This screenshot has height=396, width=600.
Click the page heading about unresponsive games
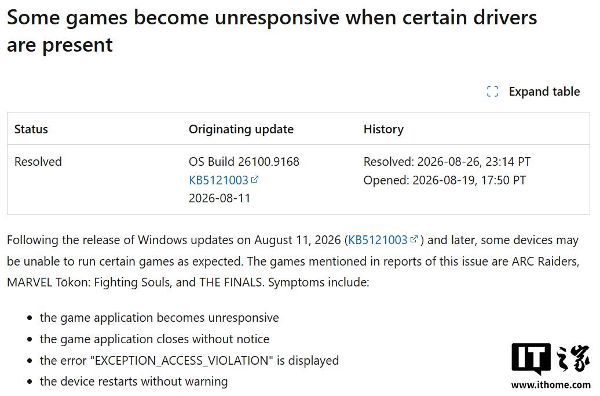(x=272, y=31)
